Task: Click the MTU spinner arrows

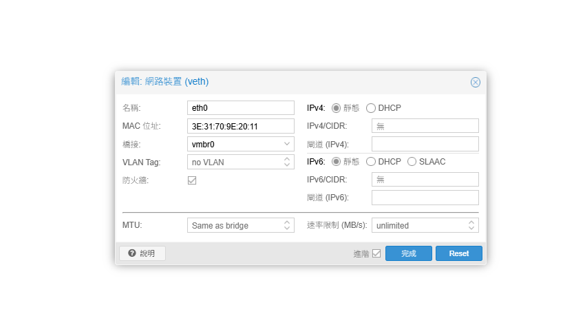Action: pyautogui.click(x=287, y=225)
